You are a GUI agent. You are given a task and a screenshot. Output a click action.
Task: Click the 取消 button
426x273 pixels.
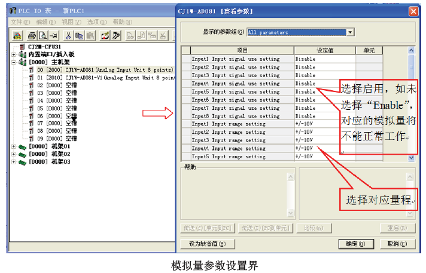[x=395, y=244]
